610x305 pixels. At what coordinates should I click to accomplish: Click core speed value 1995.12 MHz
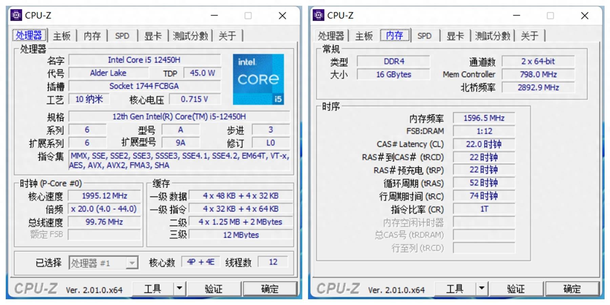[104, 196]
